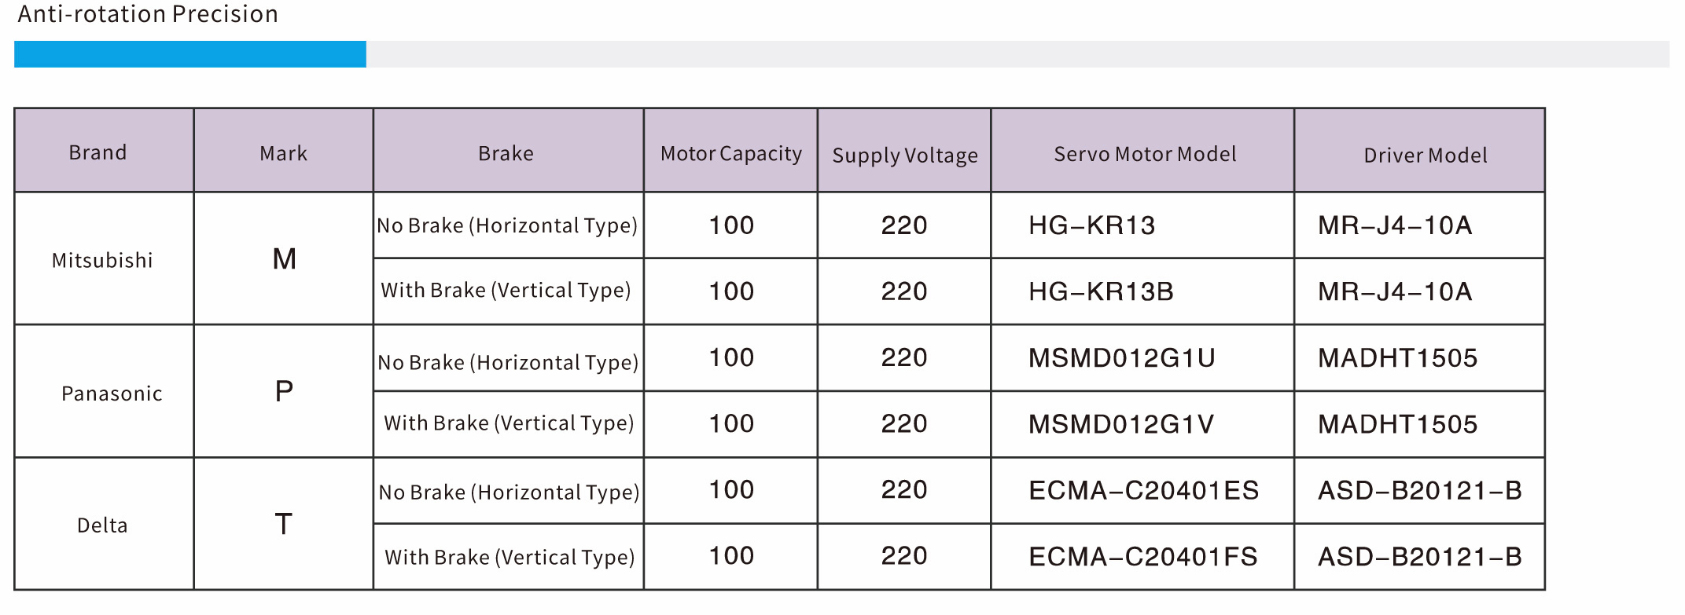Select the Supply Voltage column header
Image resolution: width=1685 pixels, height=615 pixels.
[904, 155]
